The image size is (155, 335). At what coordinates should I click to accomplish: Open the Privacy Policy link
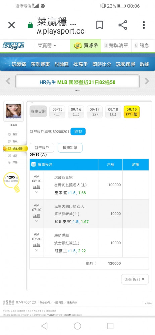pos(53,315)
